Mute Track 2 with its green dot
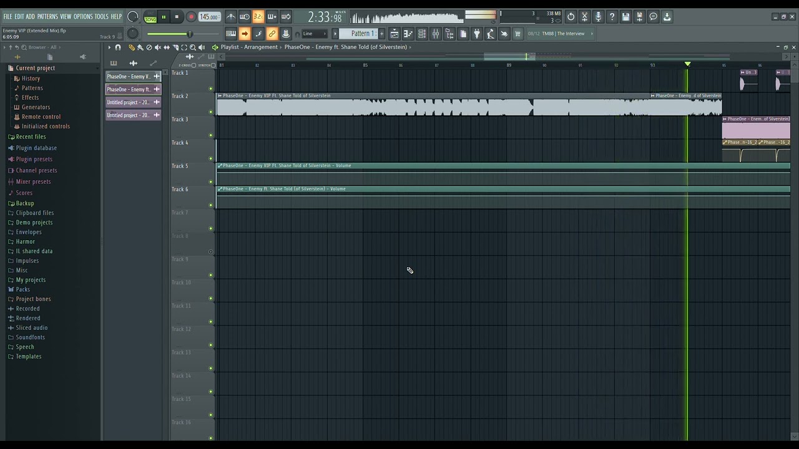 tap(211, 112)
